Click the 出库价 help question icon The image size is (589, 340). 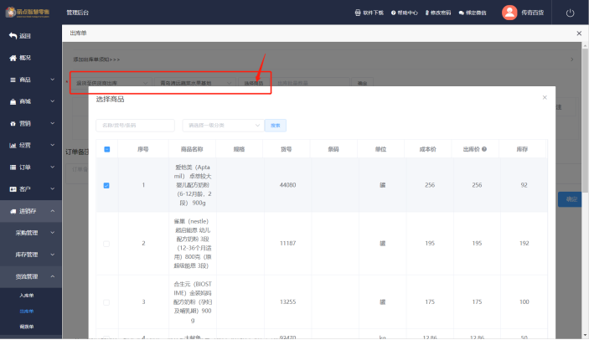coord(484,149)
